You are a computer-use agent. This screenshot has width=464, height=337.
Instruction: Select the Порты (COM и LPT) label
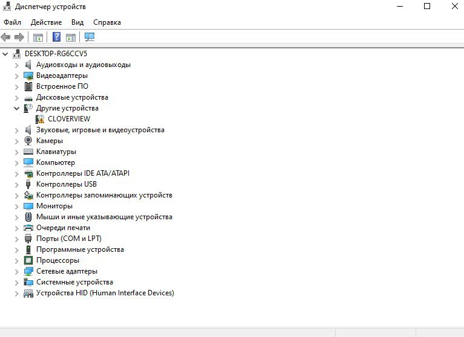click(69, 239)
